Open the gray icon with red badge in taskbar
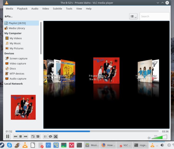174x149 pixels. (x=41, y=145)
